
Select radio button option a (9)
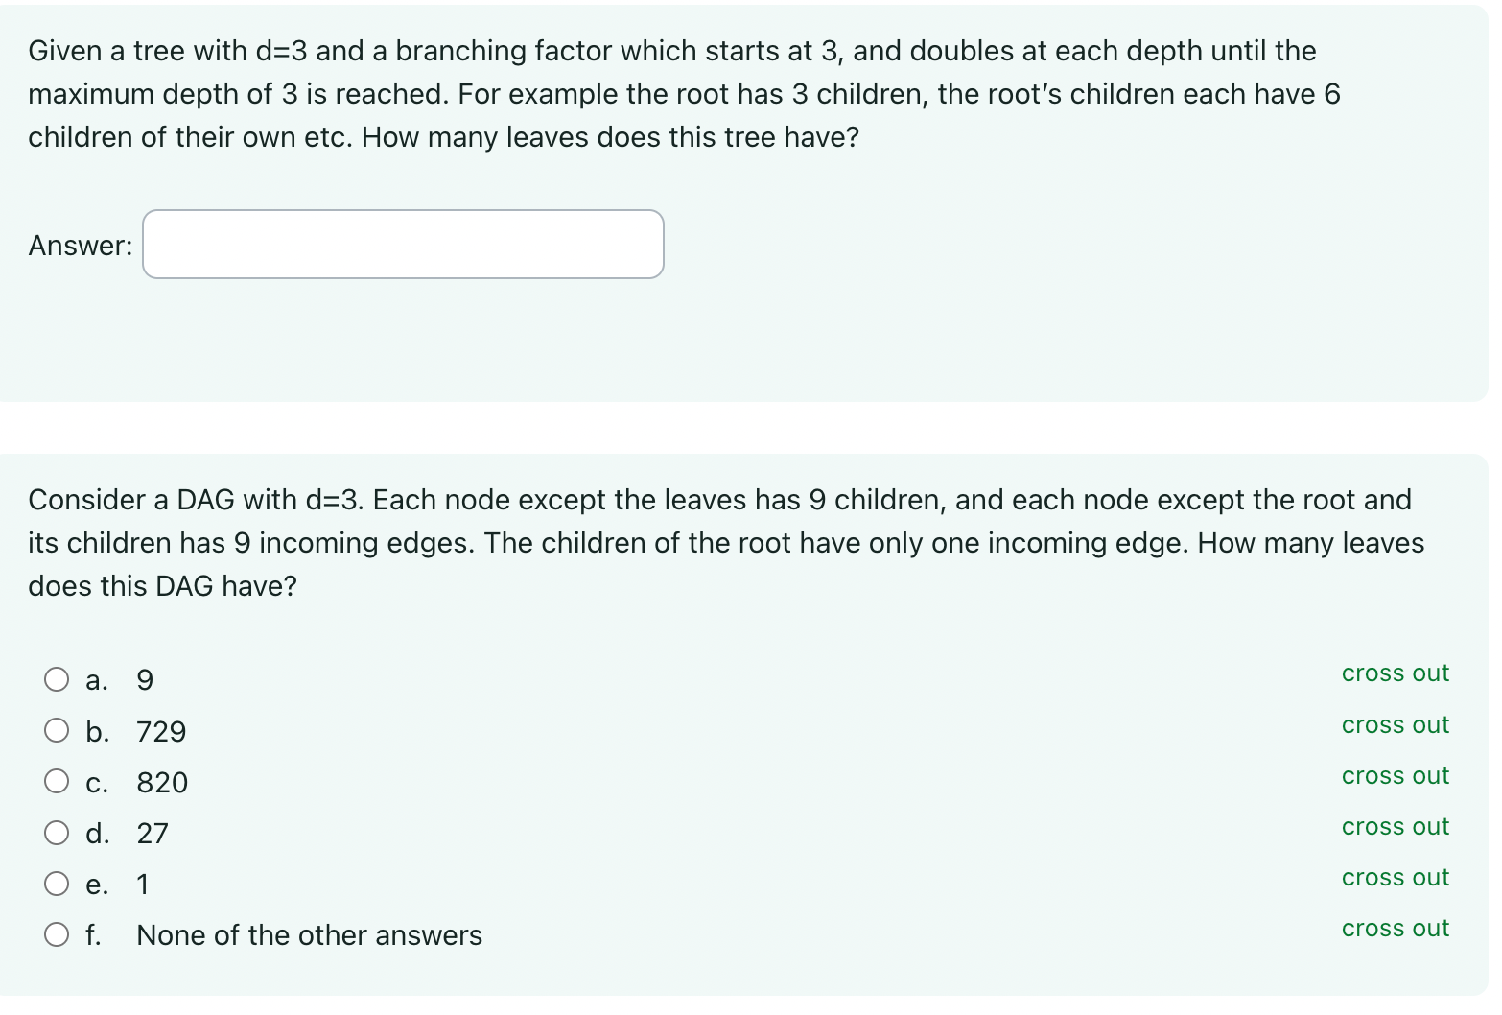(57, 678)
